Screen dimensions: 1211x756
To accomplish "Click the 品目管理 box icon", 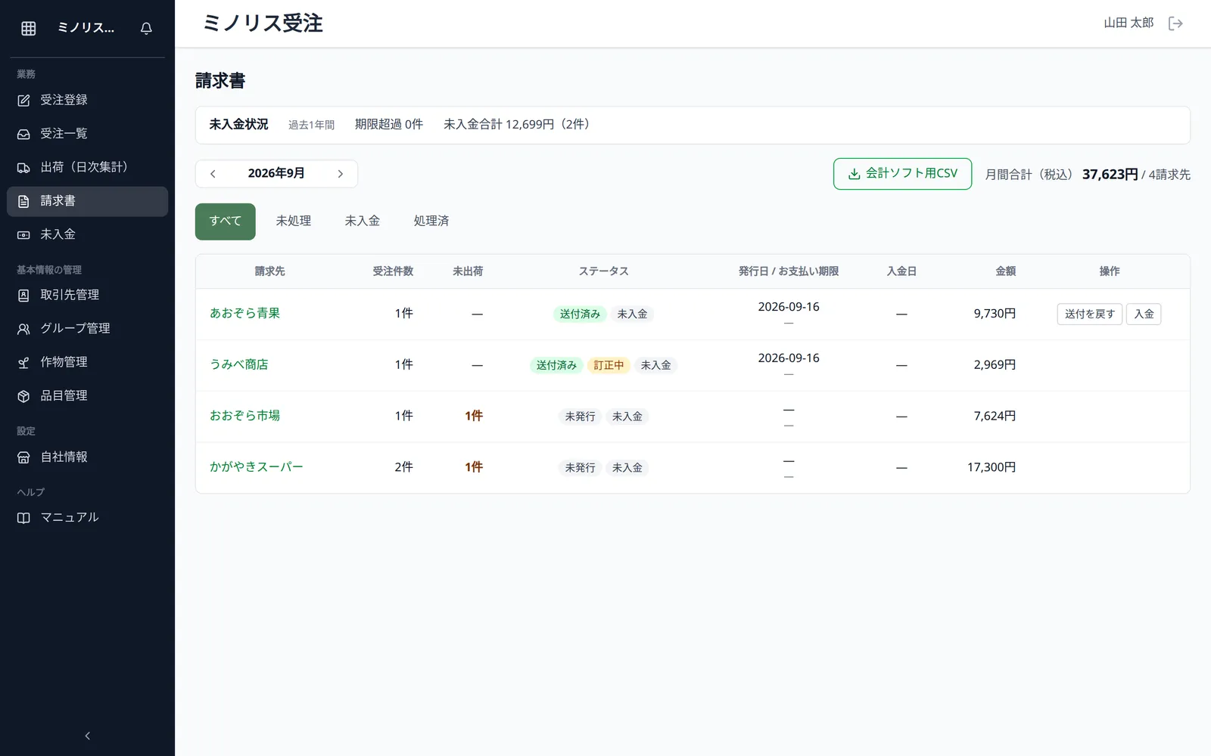I will tap(23, 396).
